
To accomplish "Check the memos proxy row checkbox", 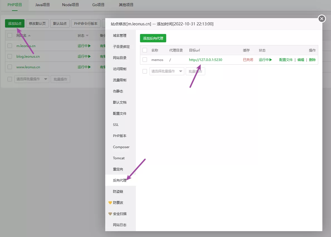I will tap(145, 60).
